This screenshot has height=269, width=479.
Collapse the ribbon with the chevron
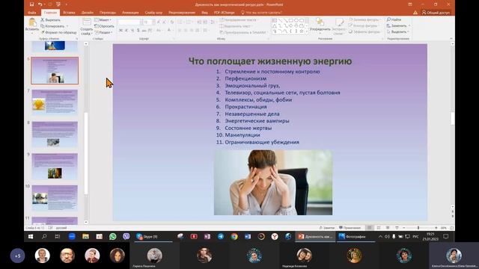click(x=451, y=39)
